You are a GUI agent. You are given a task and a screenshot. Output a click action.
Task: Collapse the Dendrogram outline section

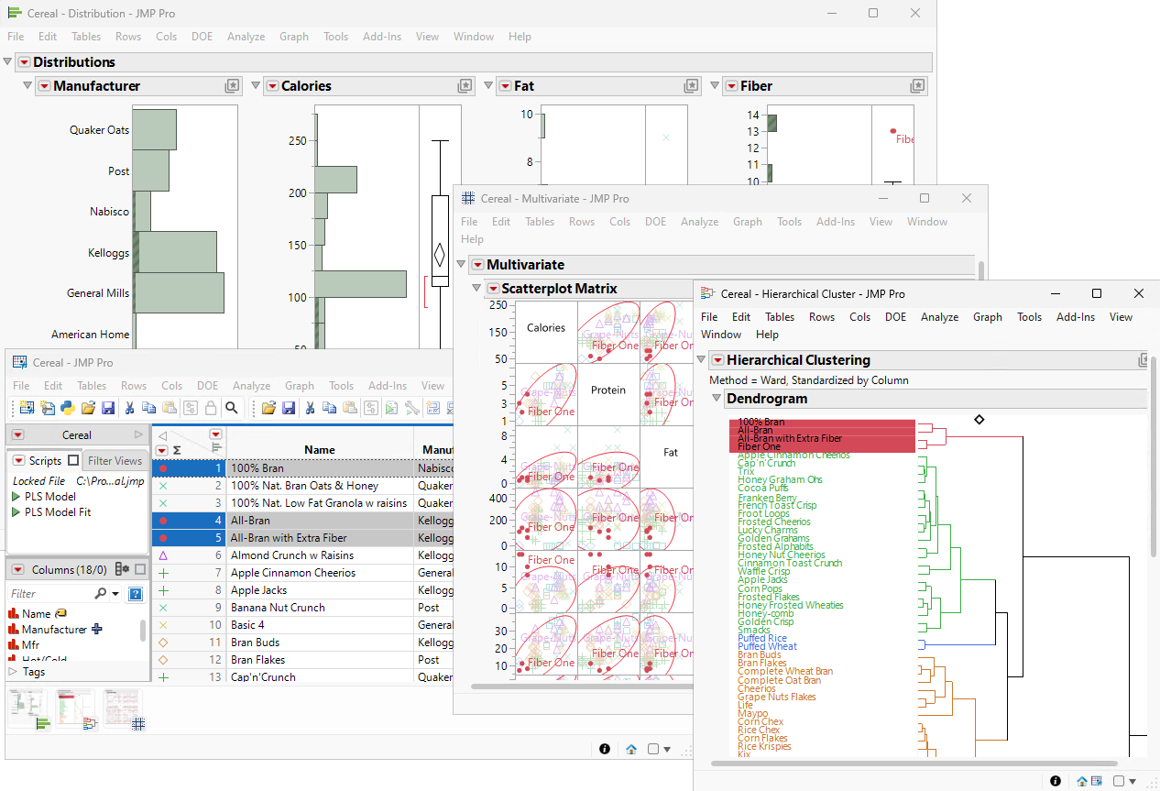point(716,399)
